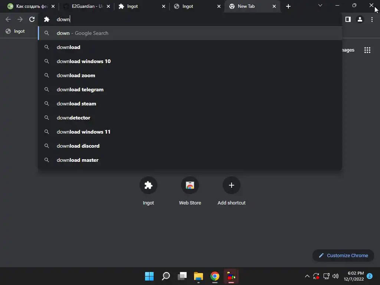This screenshot has width=380, height=285.
Task: Choose the 'download windows 10' suggestion
Action: click(x=190, y=61)
